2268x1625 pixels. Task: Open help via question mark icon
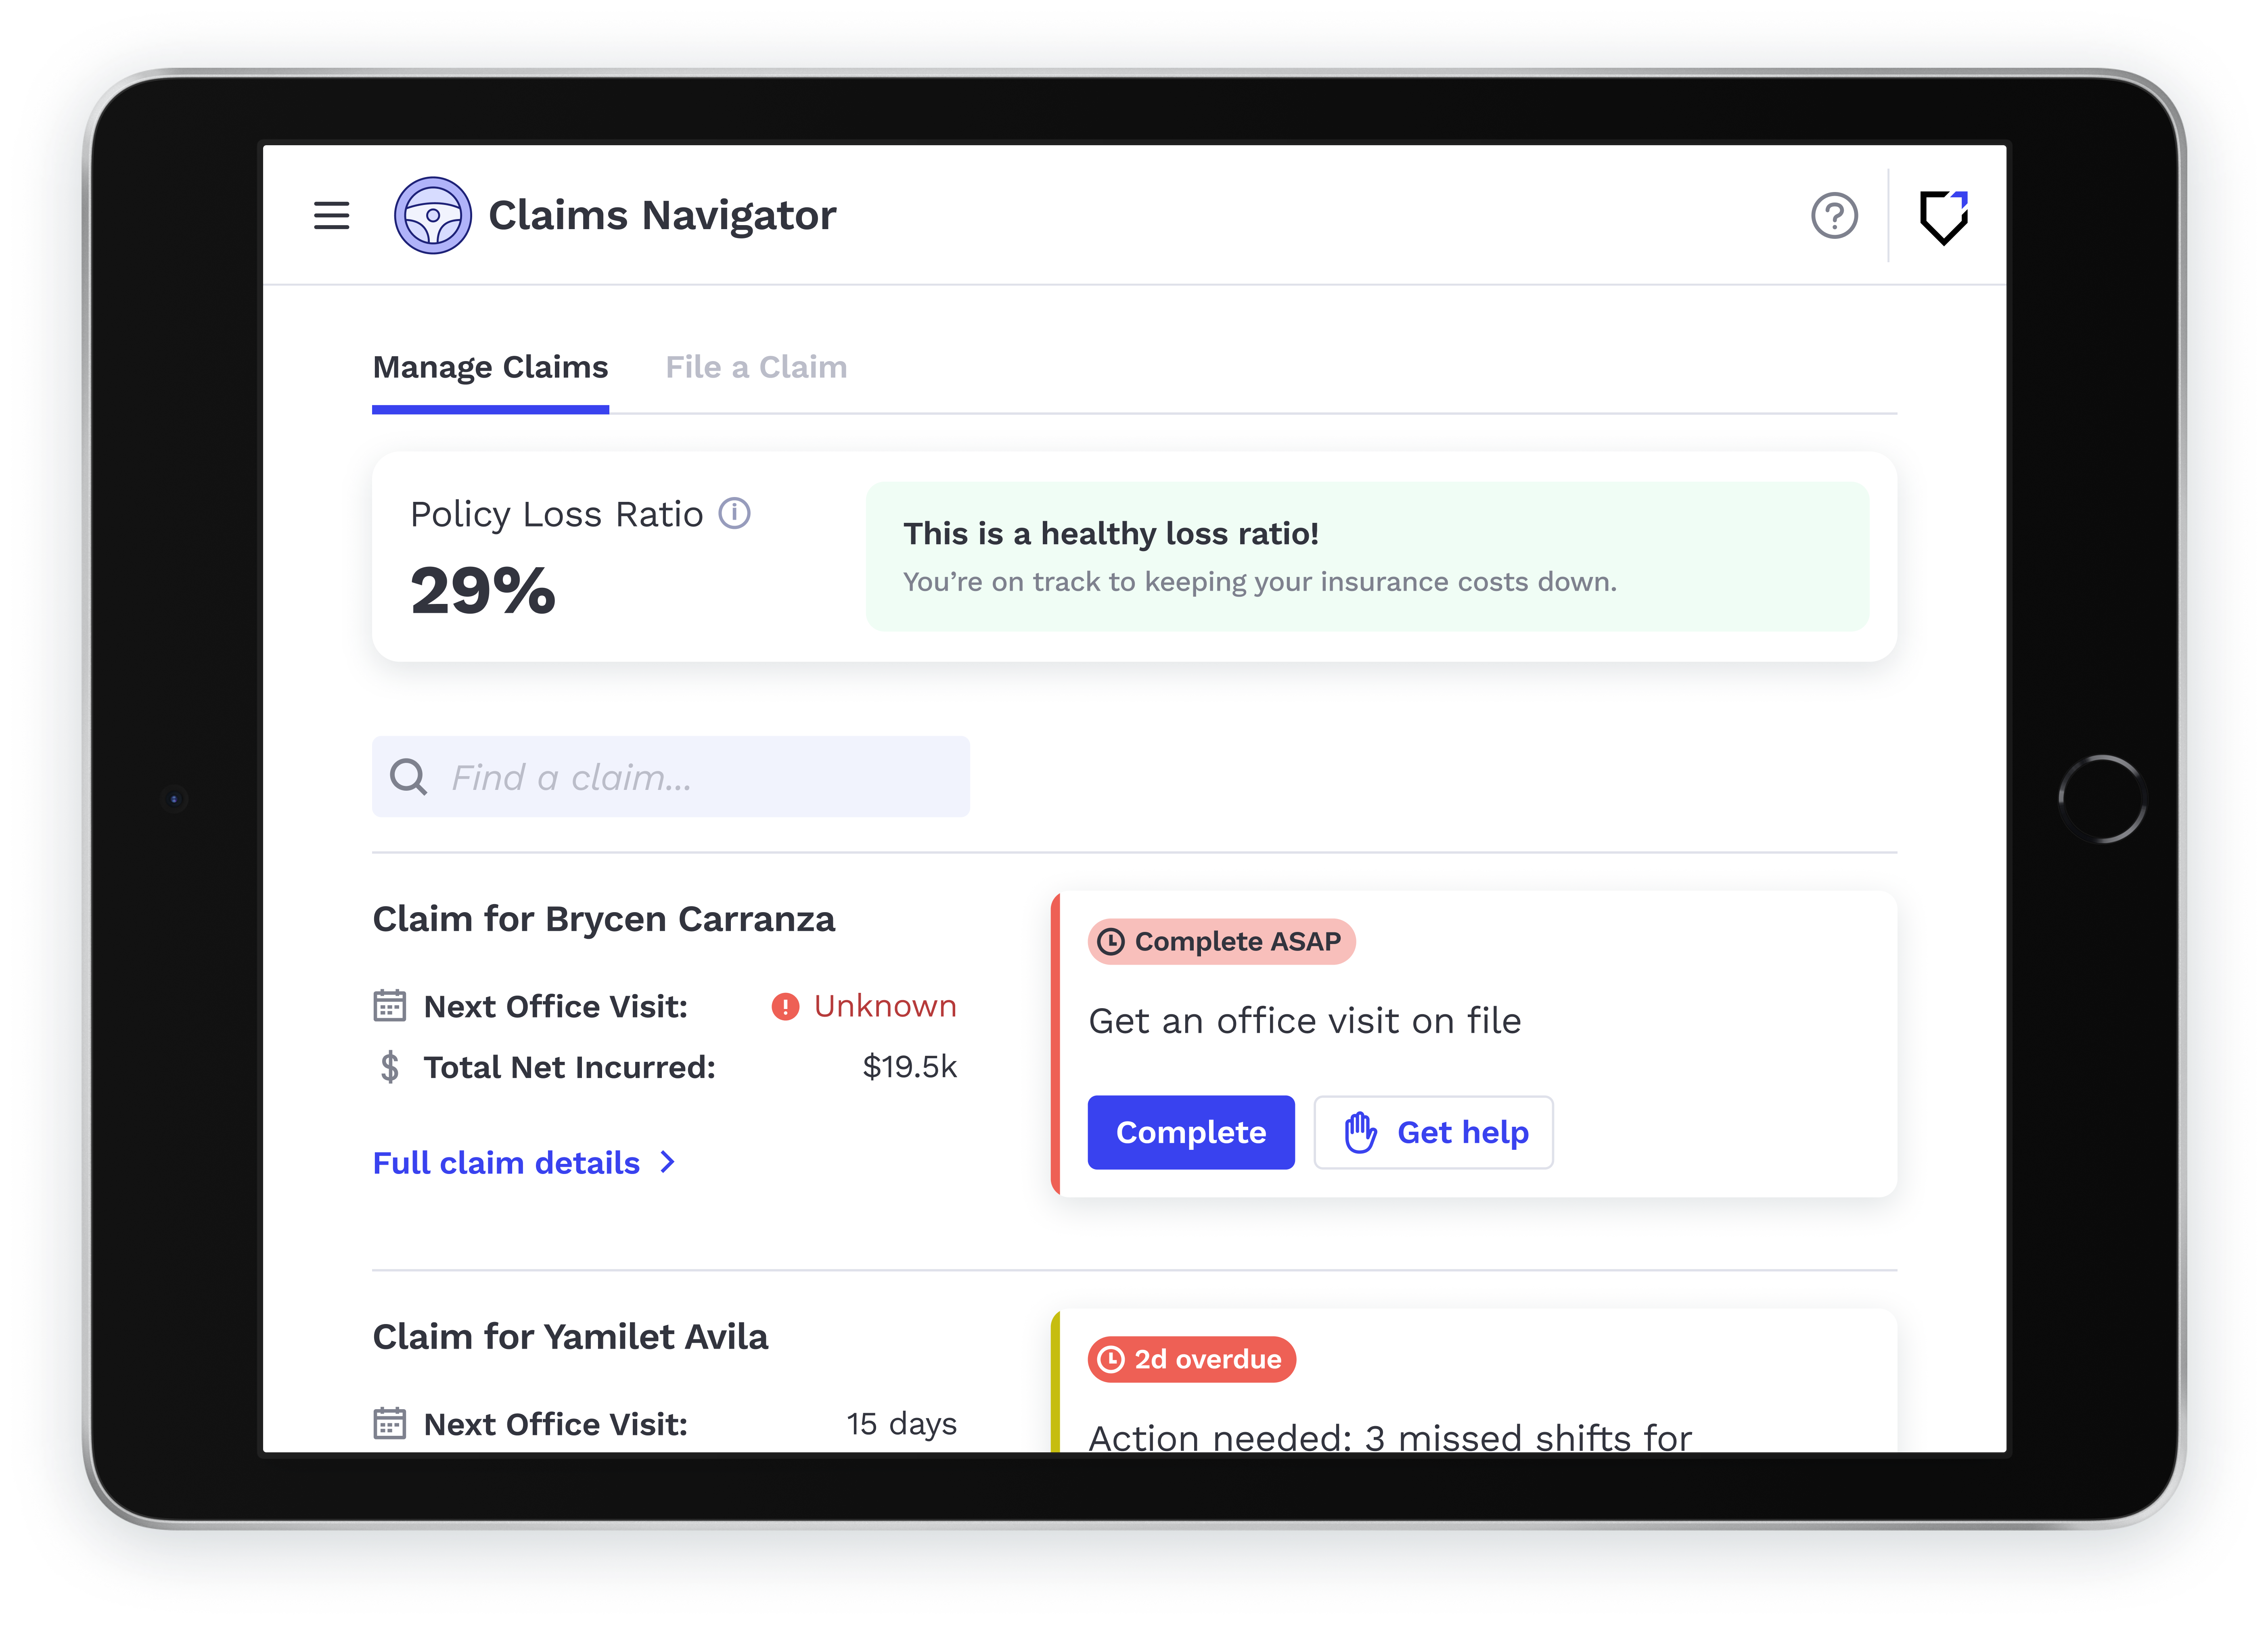coord(1834,215)
